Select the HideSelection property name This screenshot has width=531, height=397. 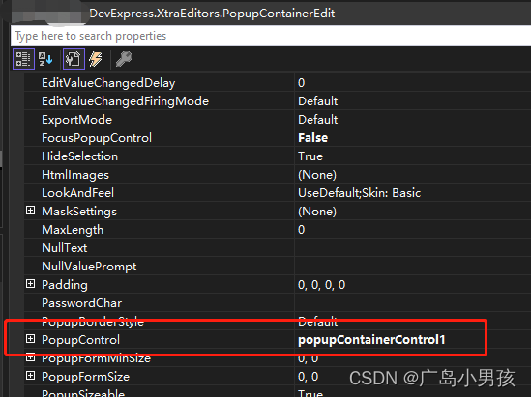pyautogui.click(x=79, y=156)
